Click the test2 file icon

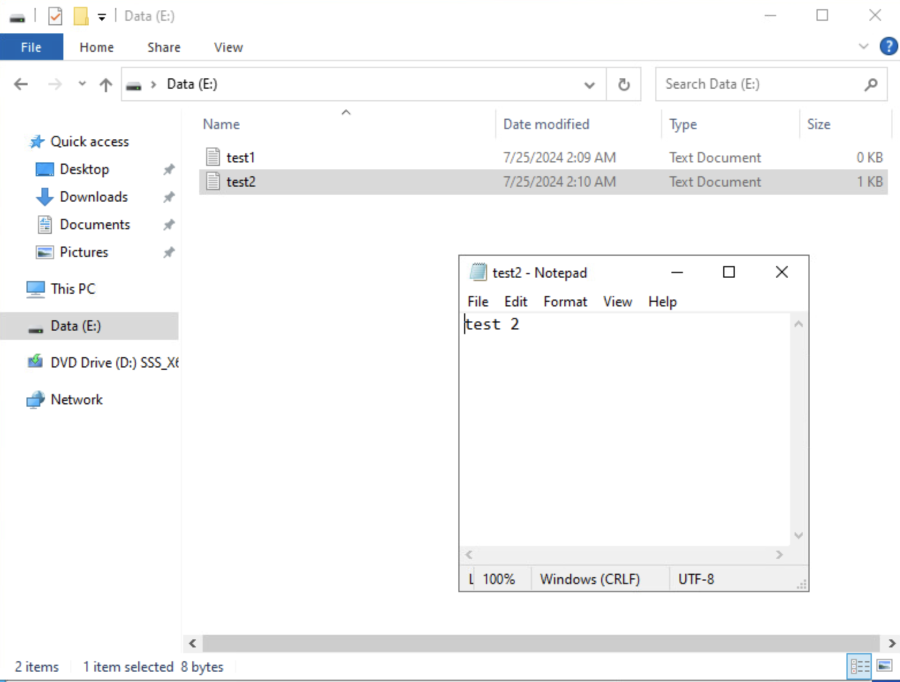tap(213, 181)
